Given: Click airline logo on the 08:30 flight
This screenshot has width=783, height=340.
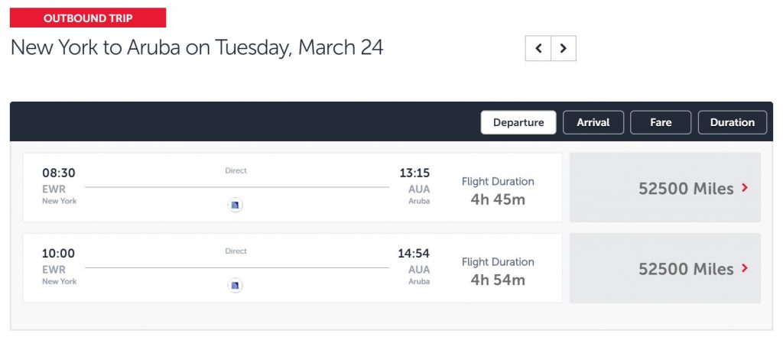Looking at the screenshot, I should tap(236, 205).
